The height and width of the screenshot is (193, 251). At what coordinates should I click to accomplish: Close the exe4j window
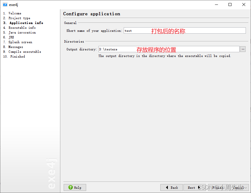click(243, 5)
